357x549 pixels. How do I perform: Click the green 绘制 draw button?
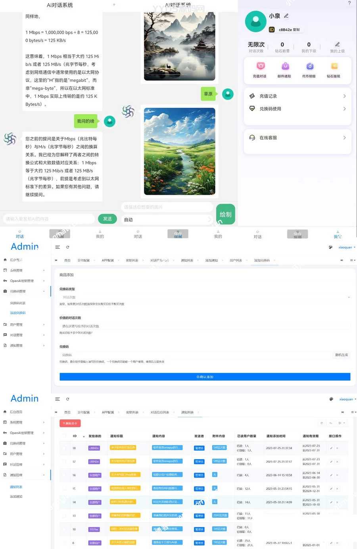(225, 214)
